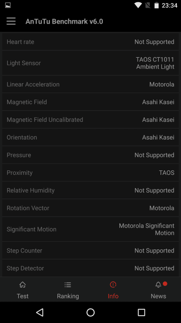Switch to the Test tab label
The height and width of the screenshot is (323, 181).
click(23, 296)
